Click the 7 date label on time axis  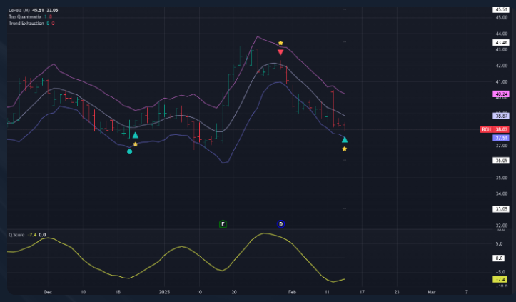pos(466,292)
